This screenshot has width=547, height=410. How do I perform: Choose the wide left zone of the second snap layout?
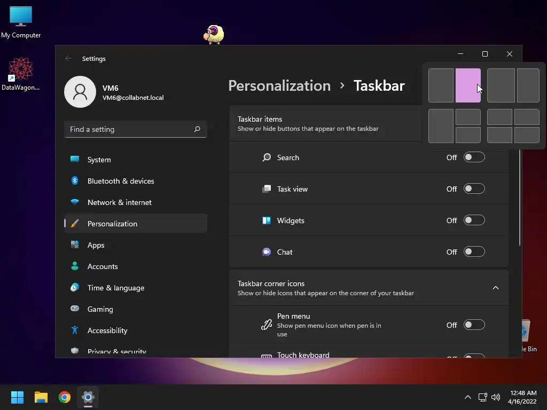click(x=501, y=85)
